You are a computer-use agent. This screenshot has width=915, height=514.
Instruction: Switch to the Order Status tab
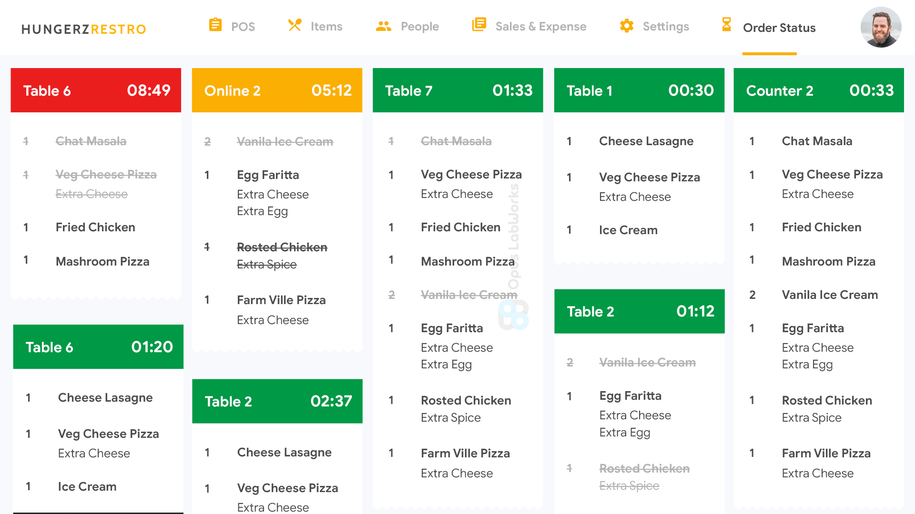[779, 28]
